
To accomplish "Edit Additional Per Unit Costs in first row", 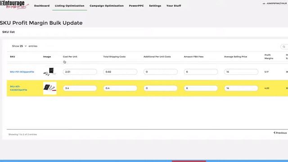I will coord(161,72).
